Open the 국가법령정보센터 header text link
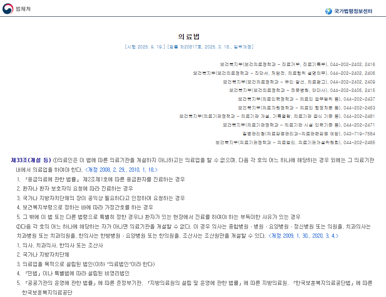The image size is (386, 297). coord(353,11)
